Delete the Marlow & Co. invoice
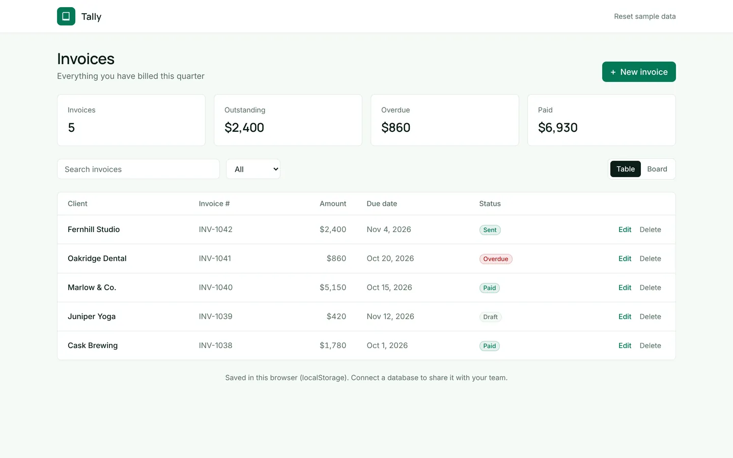This screenshot has height=458, width=733. [x=650, y=288]
